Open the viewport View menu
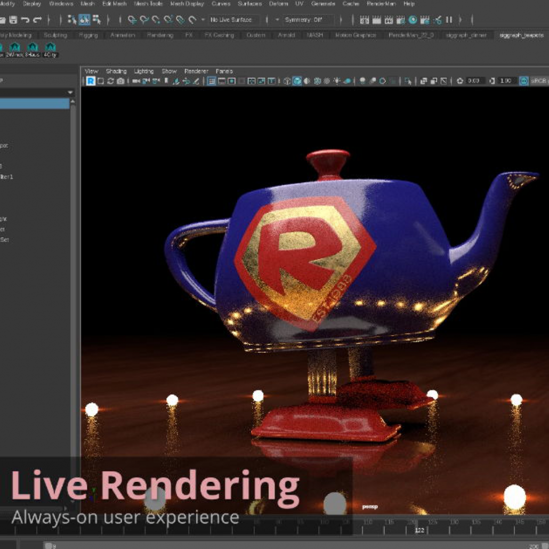549x549 pixels. point(91,71)
